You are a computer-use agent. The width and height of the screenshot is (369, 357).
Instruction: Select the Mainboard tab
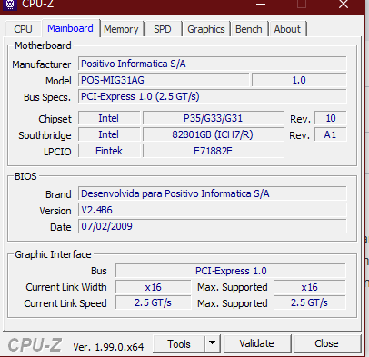(70, 28)
